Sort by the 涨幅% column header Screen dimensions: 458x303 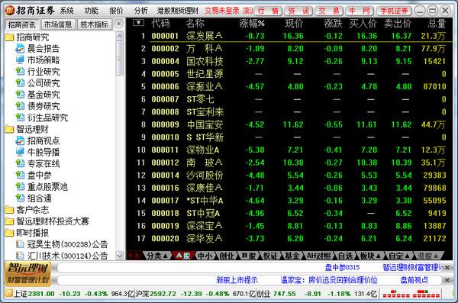[x=252, y=24]
